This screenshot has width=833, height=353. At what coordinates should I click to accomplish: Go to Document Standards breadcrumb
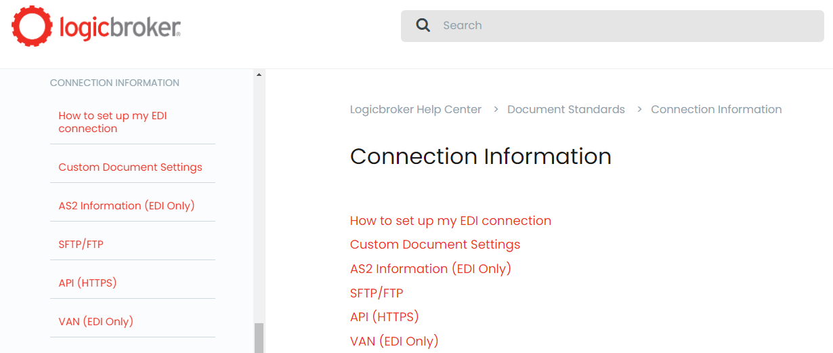click(566, 109)
